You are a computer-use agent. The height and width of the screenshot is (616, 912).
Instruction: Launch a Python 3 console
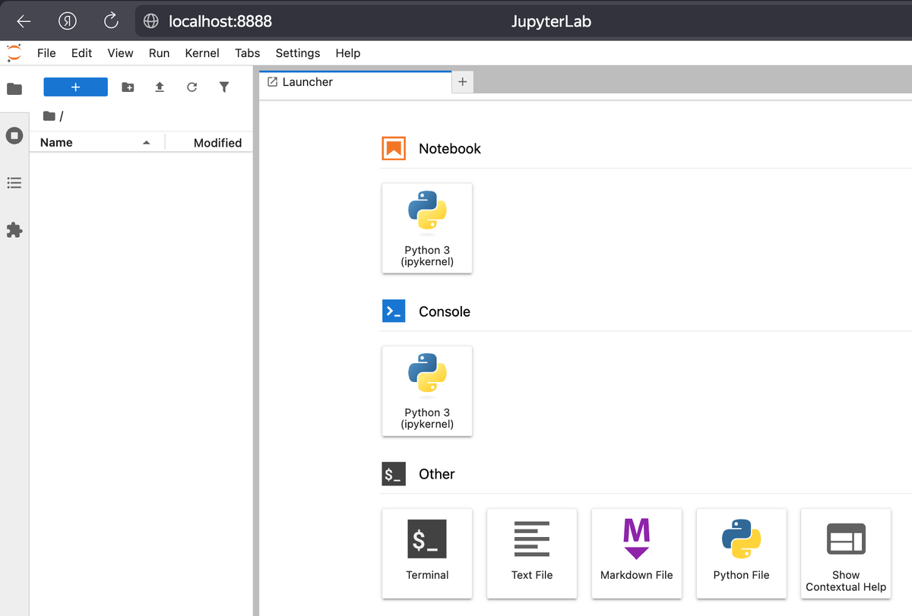[x=427, y=390]
